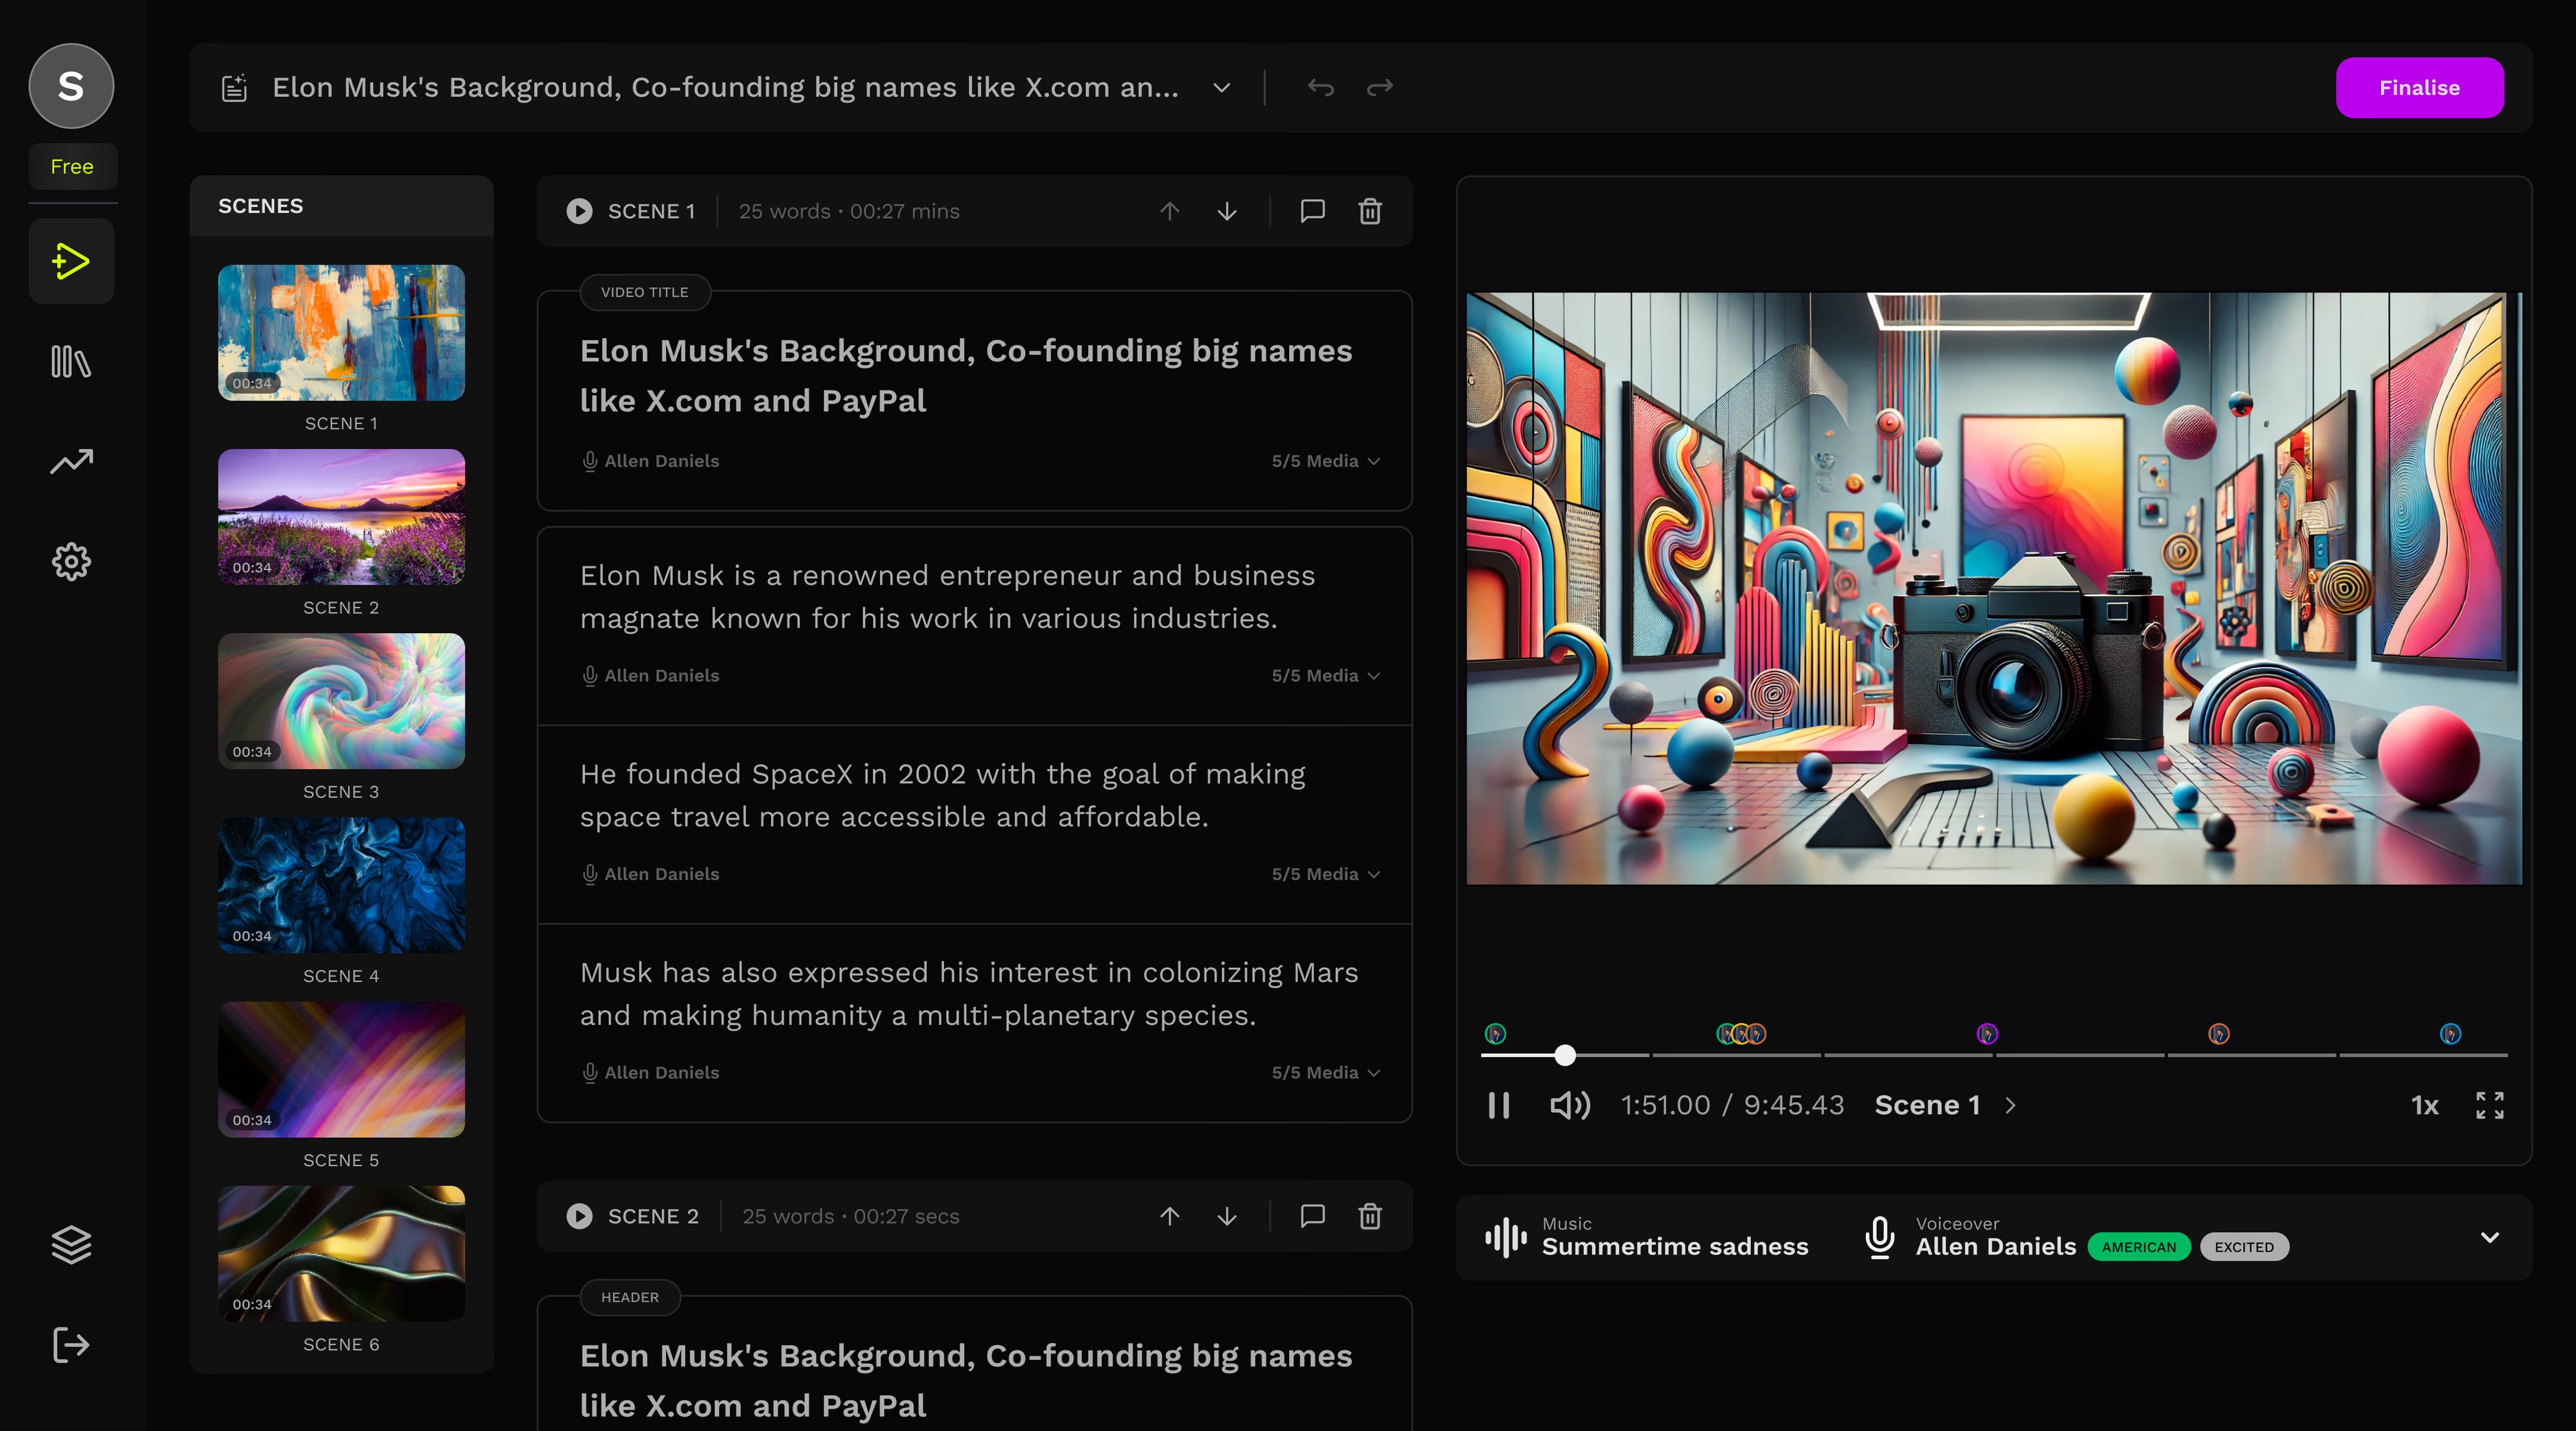
Task: Select Scene 5 light streaks thumbnail
Action: click(341, 1070)
